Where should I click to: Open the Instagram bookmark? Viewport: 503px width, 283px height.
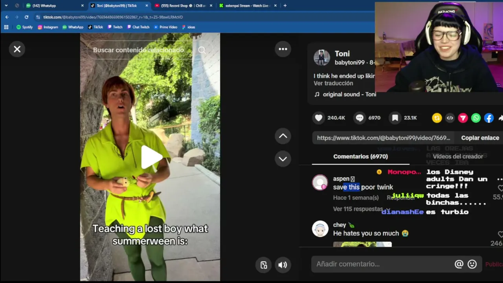[48, 27]
